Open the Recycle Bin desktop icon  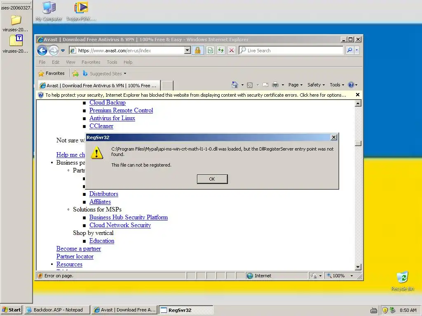[402, 281]
